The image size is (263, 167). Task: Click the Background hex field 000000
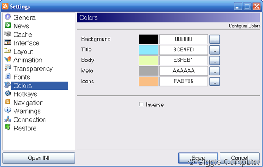tap(184, 39)
